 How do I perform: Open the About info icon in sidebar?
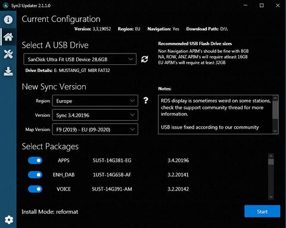tap(8, 20)
